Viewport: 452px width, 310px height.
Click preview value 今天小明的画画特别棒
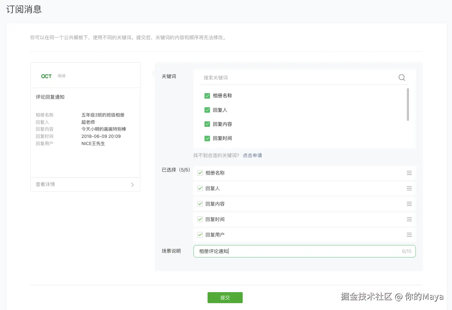point(104,129)
